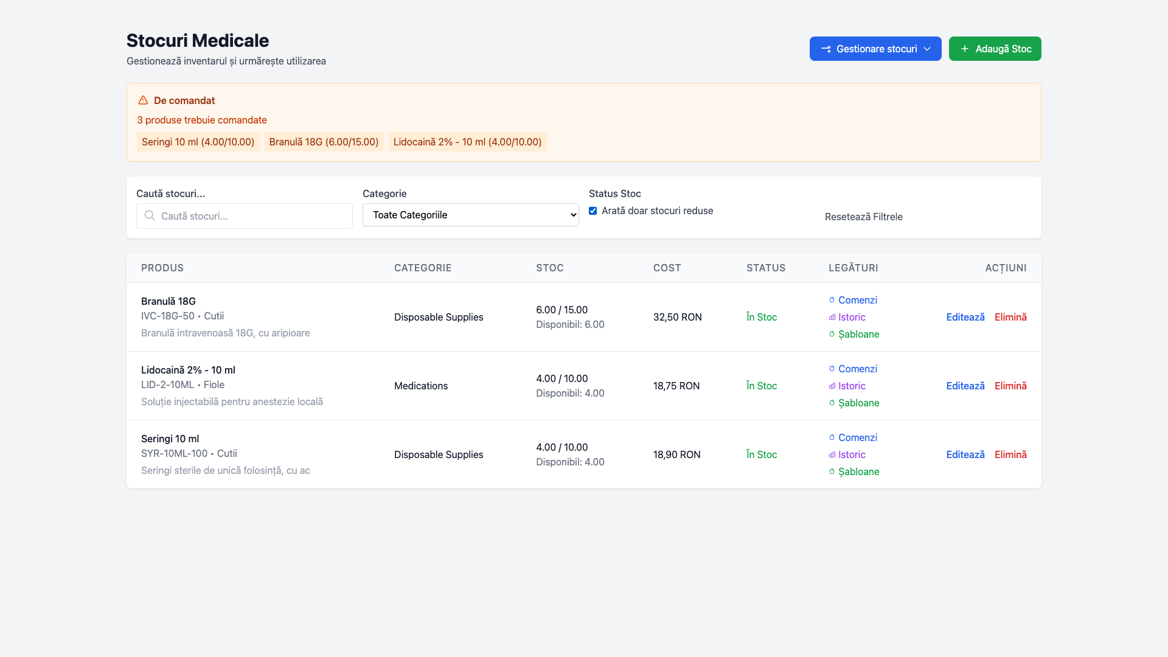Click the Comenzi icon in the Branulă 18G row
The image size is (1168, 657).
tap(832, 300)
